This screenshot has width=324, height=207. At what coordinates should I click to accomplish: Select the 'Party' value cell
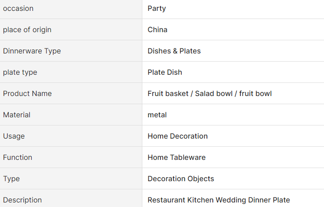pyautogui.click(x=156, y=9)
